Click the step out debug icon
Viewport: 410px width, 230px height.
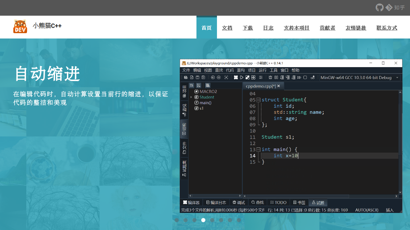(x=294, y=77)
